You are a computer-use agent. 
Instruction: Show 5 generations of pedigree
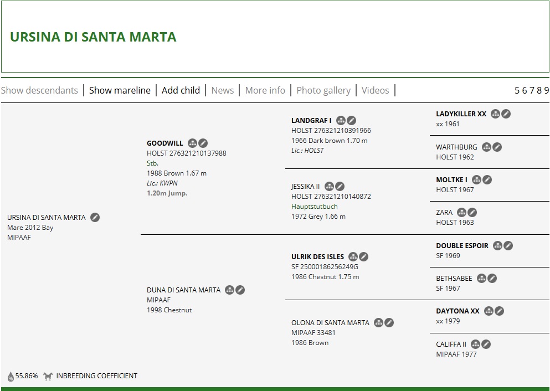point(517,90)
